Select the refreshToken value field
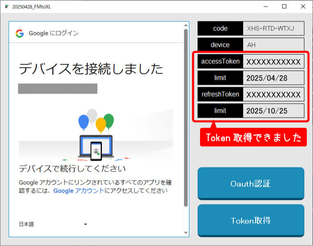 (x=274, y=94)
